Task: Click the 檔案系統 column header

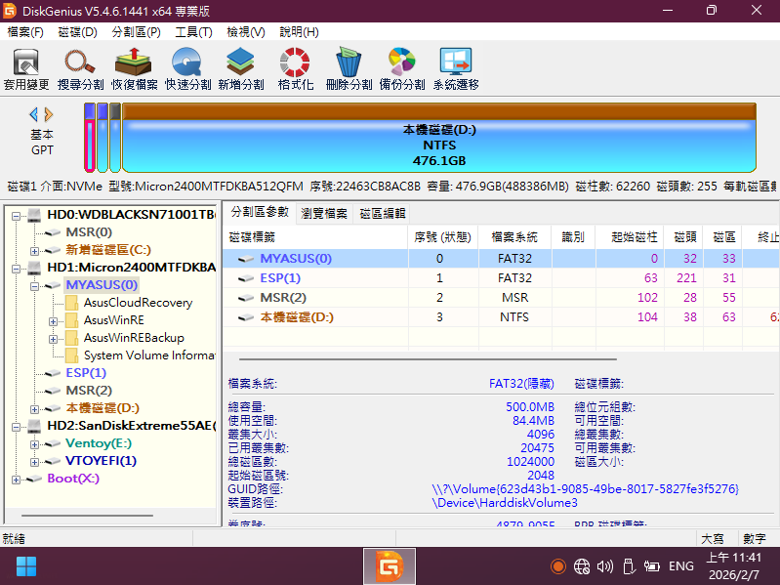Action: pyautogui.click(x=514, y=237)
